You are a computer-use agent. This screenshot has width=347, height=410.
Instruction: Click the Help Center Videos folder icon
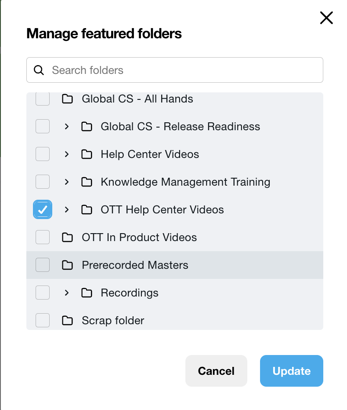(x=87, y=154)
